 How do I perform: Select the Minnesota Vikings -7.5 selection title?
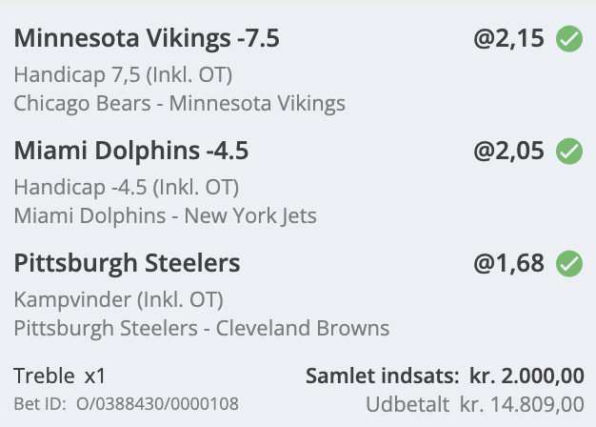[x=147, y=38]
